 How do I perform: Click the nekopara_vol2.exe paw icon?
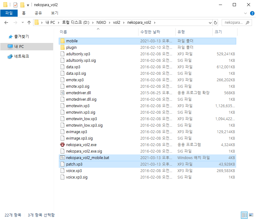click(62, 145)
